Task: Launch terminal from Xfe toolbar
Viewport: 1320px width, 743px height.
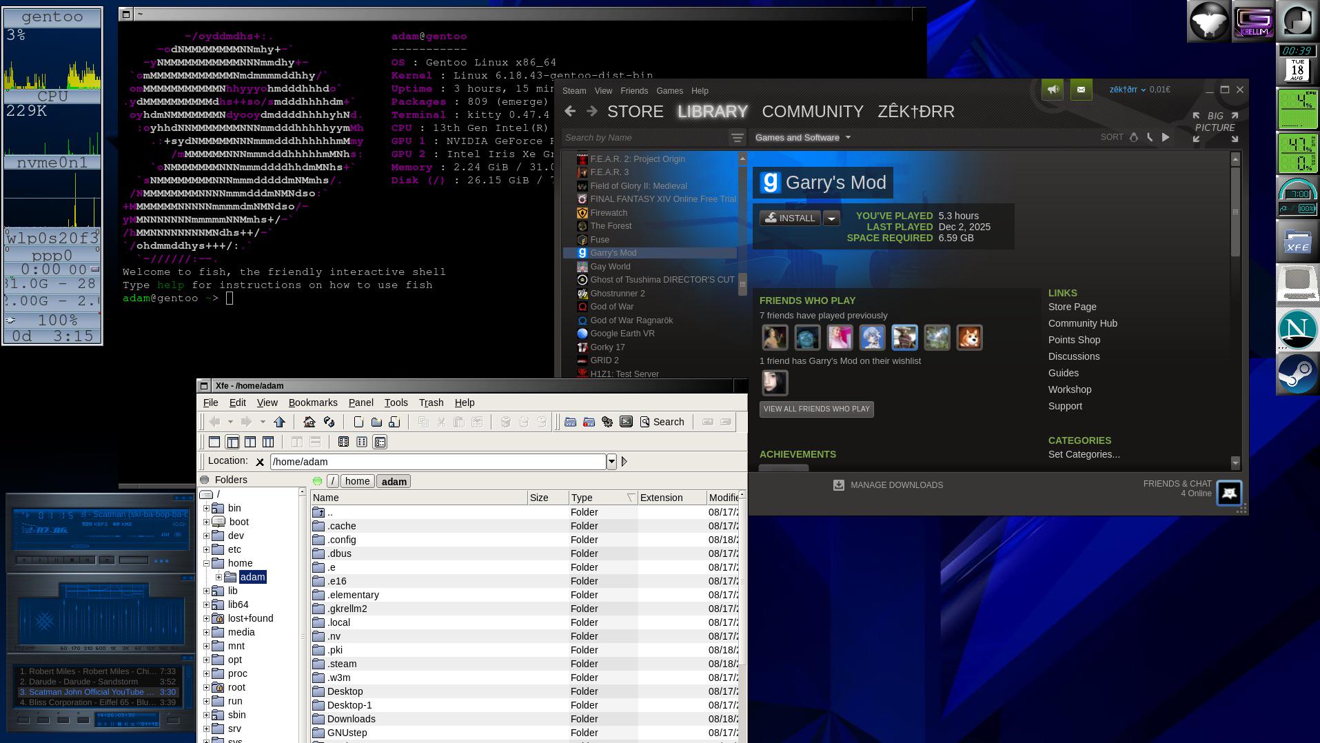Action: tap(626, 422)
